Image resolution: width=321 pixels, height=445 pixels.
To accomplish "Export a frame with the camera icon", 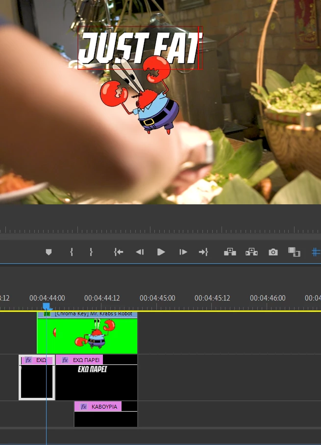I will (273, 252).
